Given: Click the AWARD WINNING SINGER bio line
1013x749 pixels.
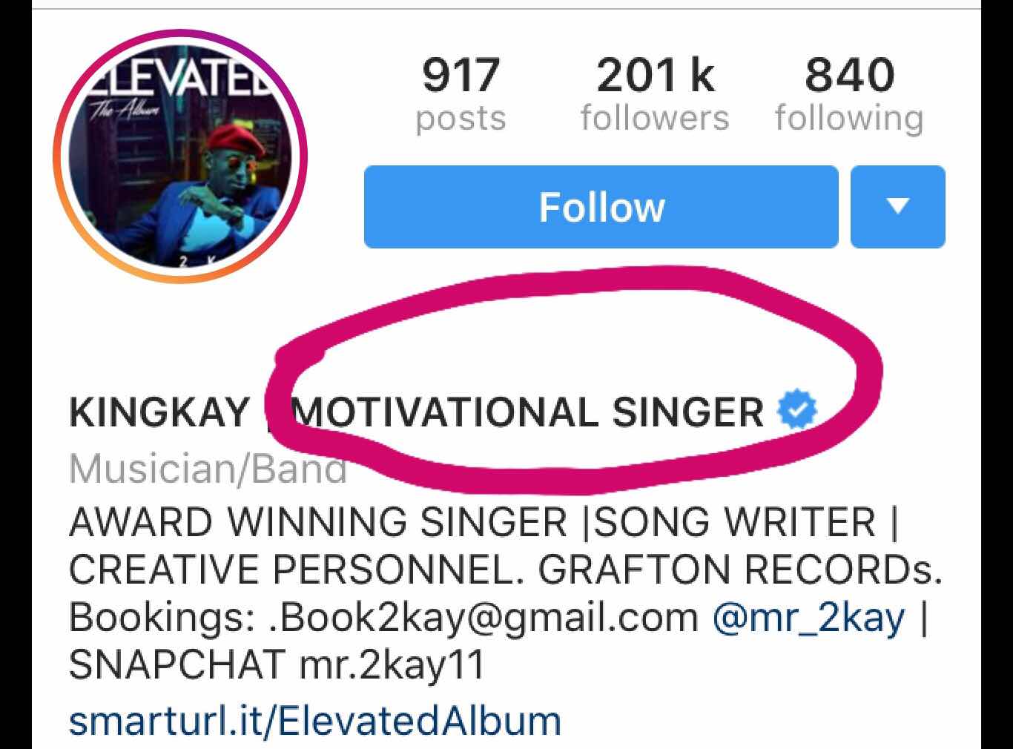Looking at the screenshot, I should [x=317, y=522].
